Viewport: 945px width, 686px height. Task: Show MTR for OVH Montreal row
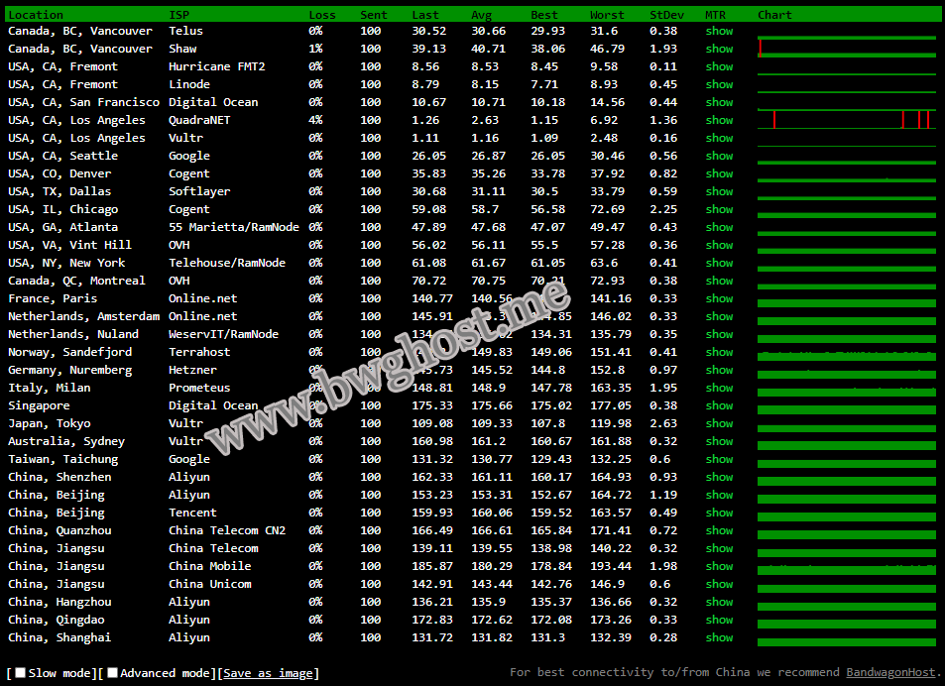tap(719, 281)
